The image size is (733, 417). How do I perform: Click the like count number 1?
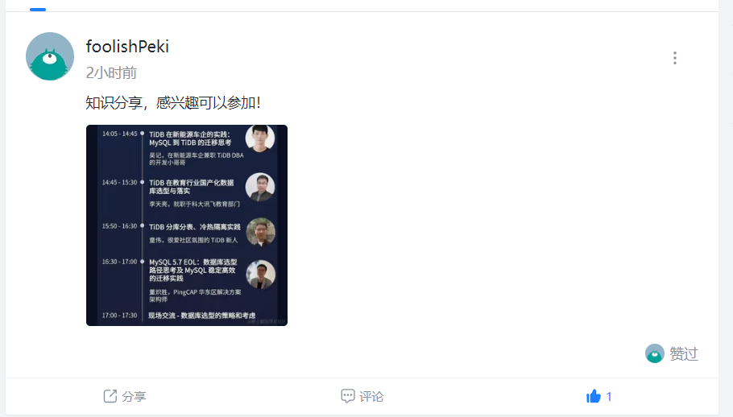[x=609, y=396]
